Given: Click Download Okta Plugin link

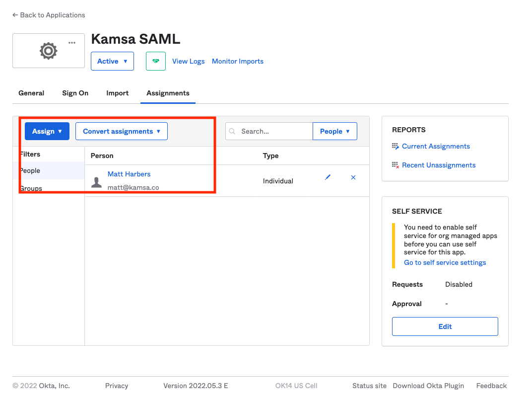Looking at the screenshot, I should click(x=428, y=386).
